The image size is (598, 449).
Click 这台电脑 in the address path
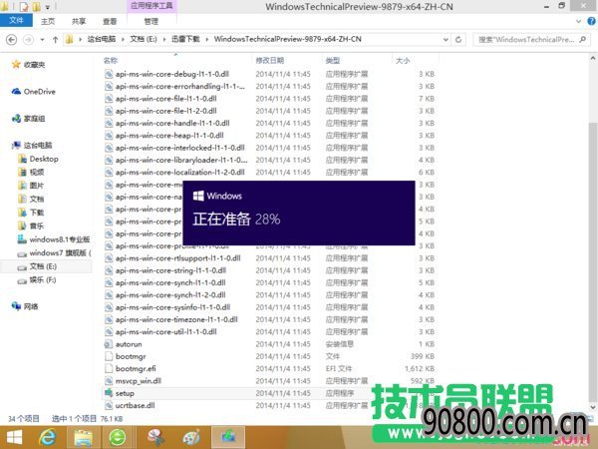[102, 39]
